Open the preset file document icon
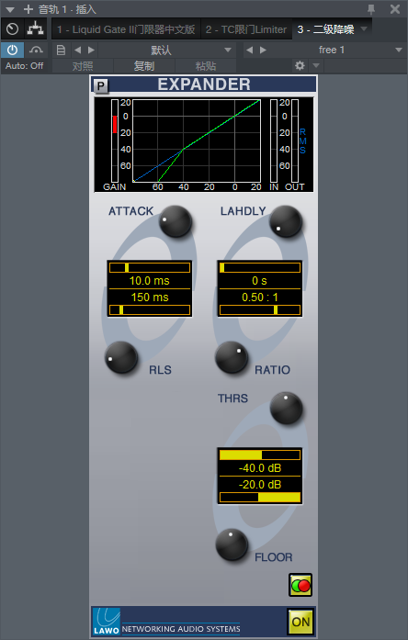The height and width of the screenshot is (640, 408). (x=61, y=51)
